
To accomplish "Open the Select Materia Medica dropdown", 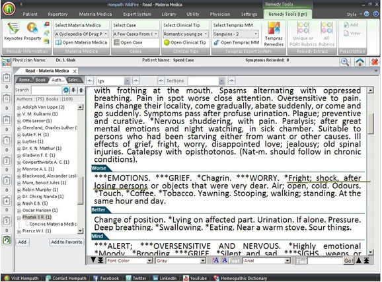I will [x=82, y=34].
